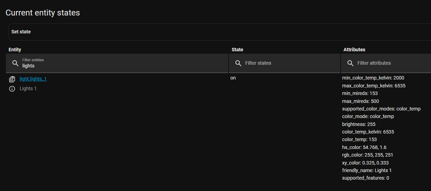
Task: Open entity info via the info icon
Action: click(x=12, y=89)
